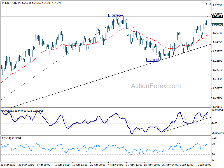Click the 1.27650 price axis value

(218, 5)
